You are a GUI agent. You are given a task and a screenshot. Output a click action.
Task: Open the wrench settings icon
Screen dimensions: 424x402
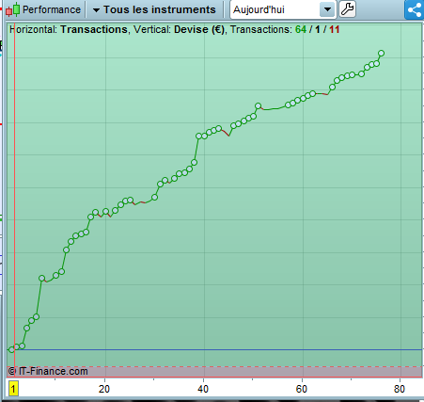[x=347, y=9]
